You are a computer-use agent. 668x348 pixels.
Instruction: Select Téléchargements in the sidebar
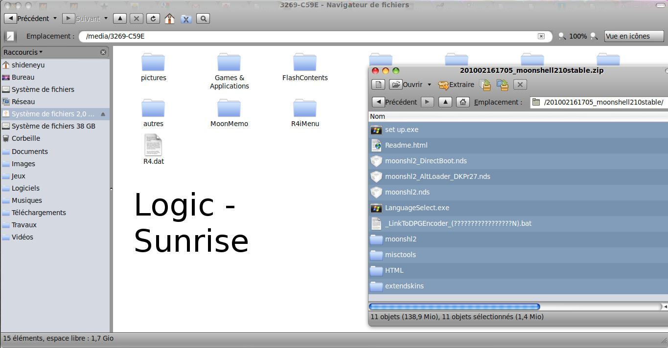39,213
